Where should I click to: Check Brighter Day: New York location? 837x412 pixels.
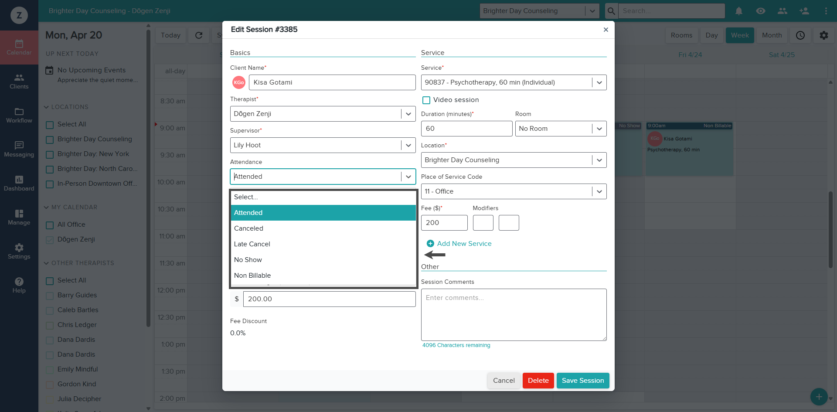[x=50, y=155]
